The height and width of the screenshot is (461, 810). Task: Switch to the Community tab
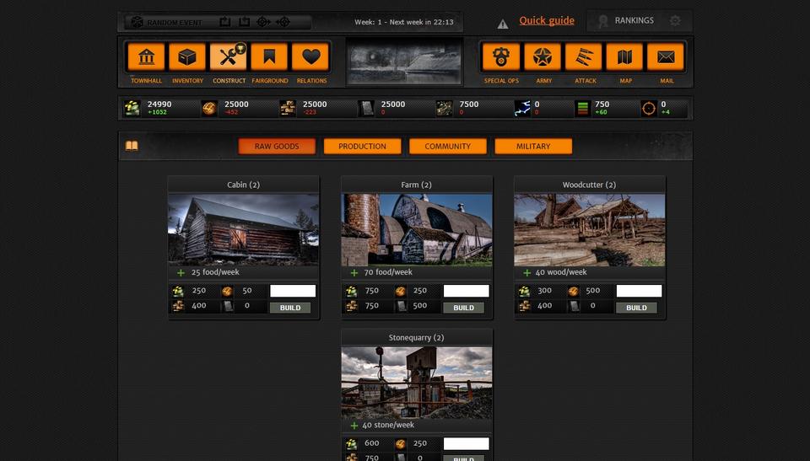point(447,147)
